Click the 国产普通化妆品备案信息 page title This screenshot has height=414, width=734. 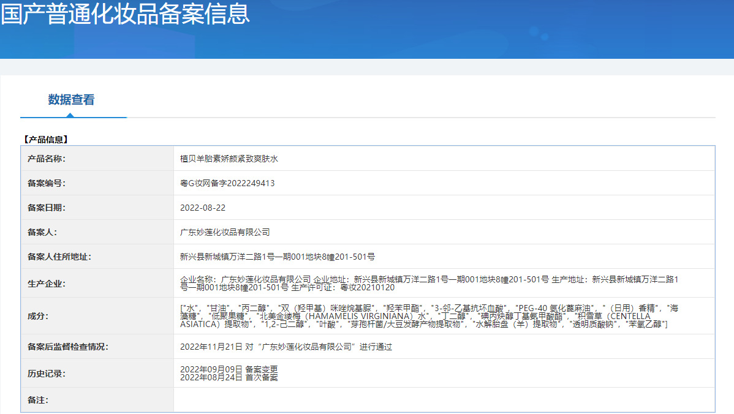click(x=126, y=13)
